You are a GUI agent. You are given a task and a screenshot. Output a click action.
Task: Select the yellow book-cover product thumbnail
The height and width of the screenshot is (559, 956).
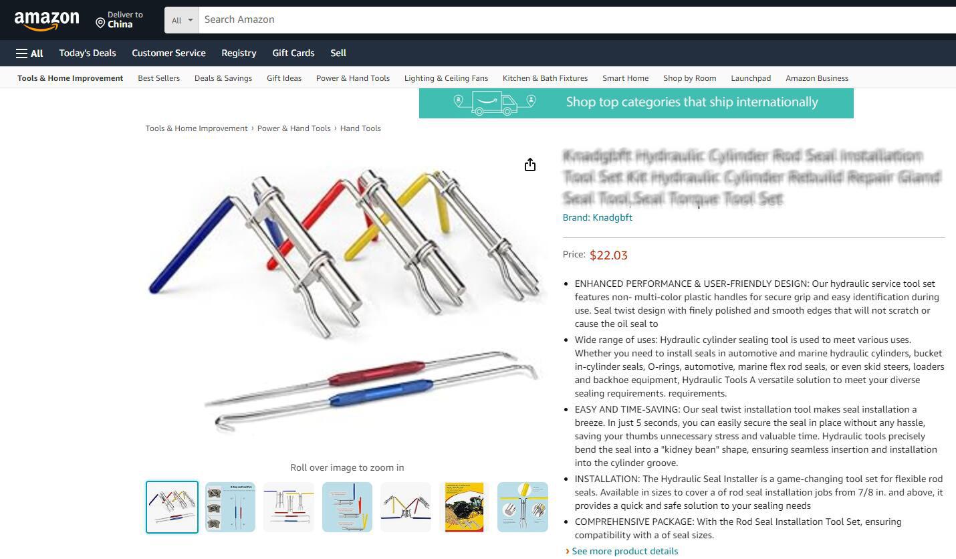465,507
